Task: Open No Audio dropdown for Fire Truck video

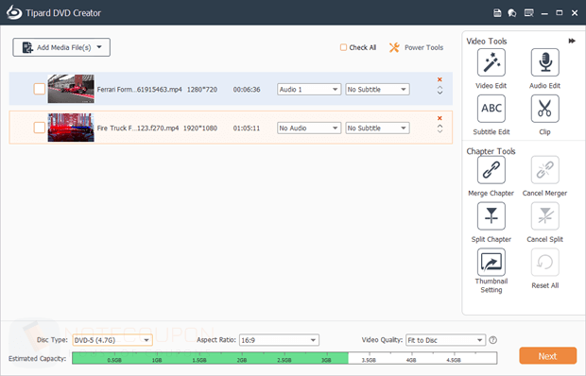Action: click(x=309, y=128)
